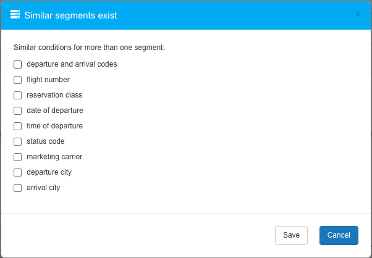372x258 pixels.
Task: Click the segments icon in the dialog header
Action: coord(15,14)
